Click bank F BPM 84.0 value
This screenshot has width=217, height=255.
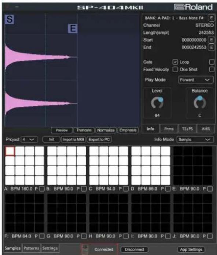21,236
